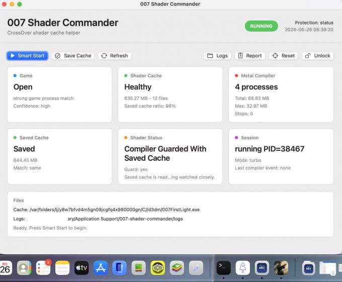The width and height of the screenshot is (342, 282).
Task: Click 'CrossOver shader cache helper' subtitle
Action: [x=44, y=33]
